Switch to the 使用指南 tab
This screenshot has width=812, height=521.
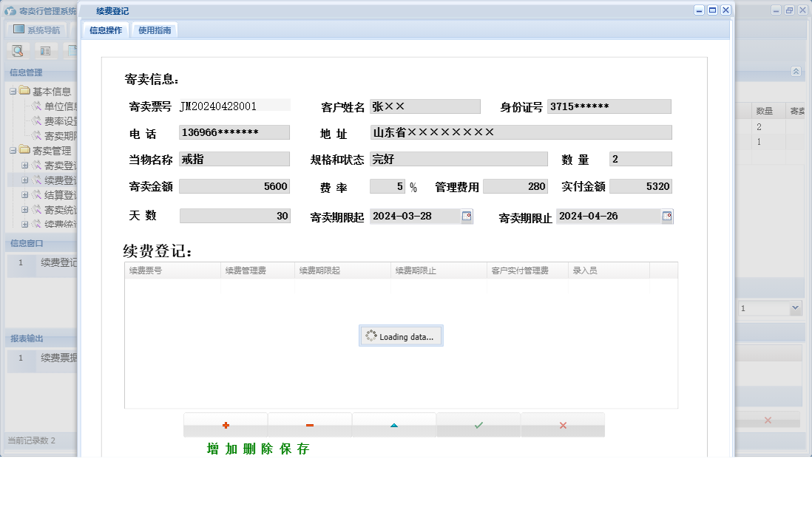point(156,30)
